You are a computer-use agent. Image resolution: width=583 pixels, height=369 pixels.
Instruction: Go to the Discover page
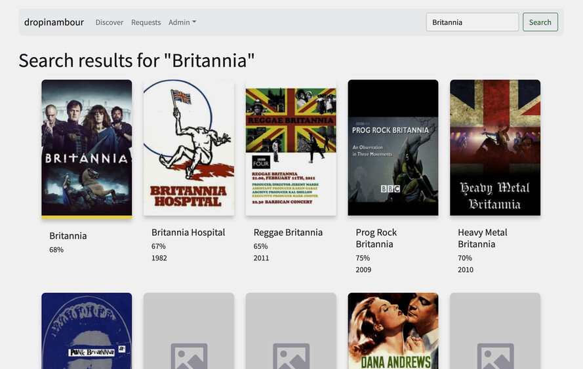110,22
